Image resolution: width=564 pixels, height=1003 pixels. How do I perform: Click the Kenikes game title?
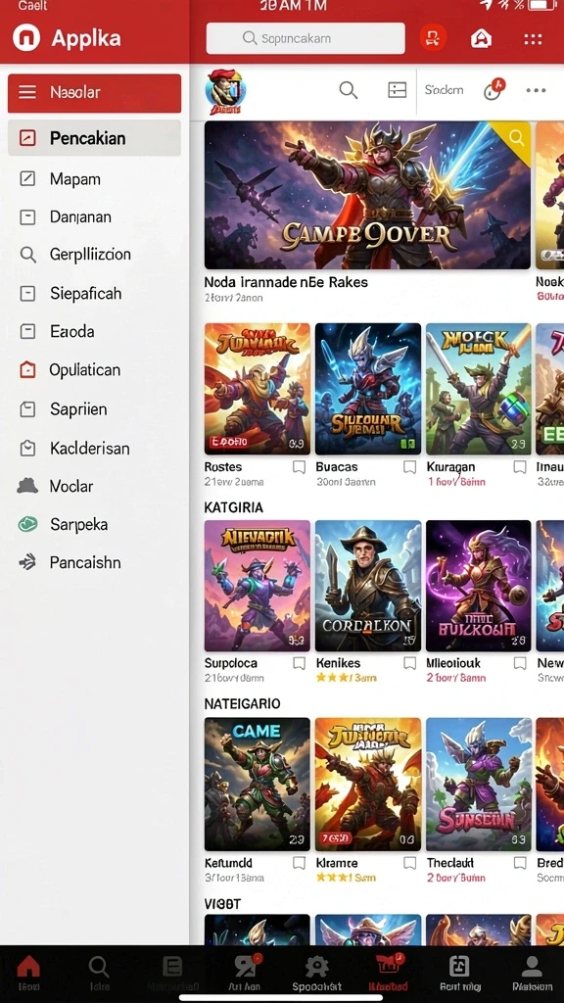point(338,663)
